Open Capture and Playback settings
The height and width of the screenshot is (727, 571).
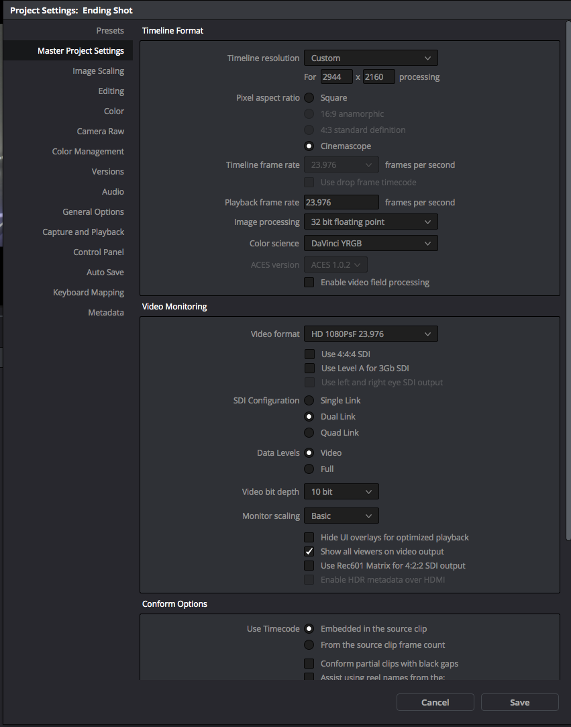click(x=83, y=232)
